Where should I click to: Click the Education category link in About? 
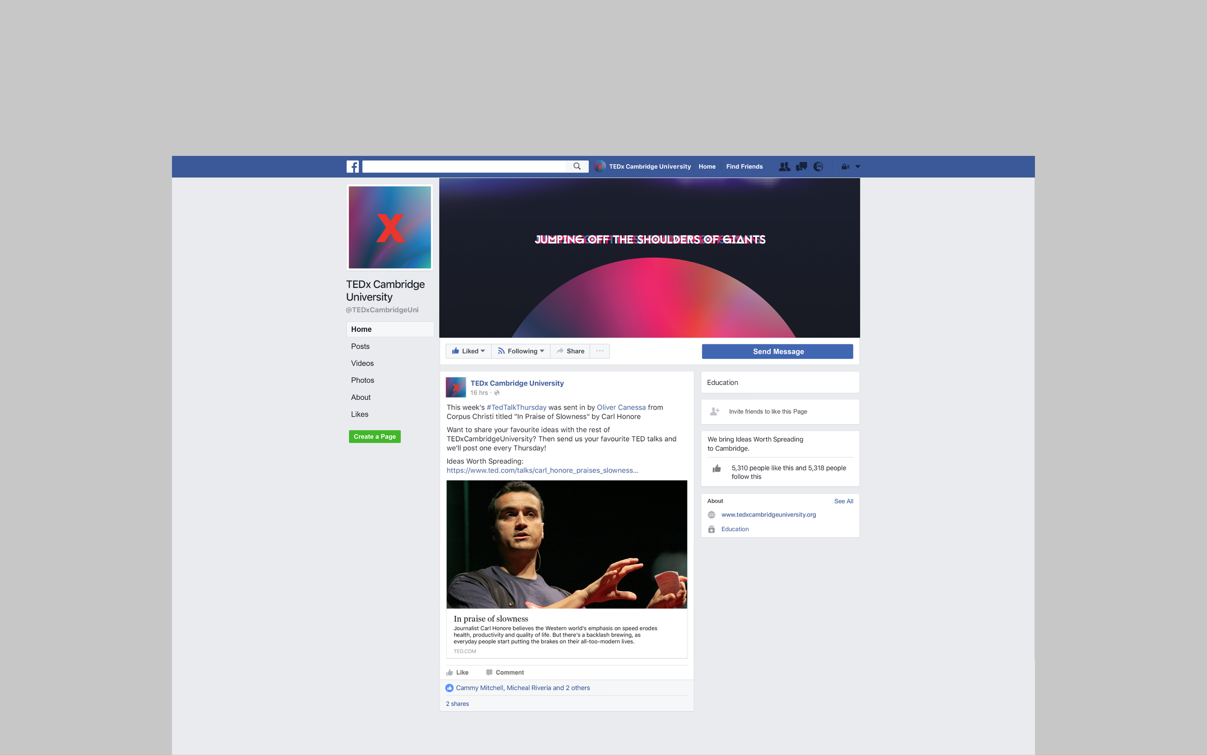[734, 529]
